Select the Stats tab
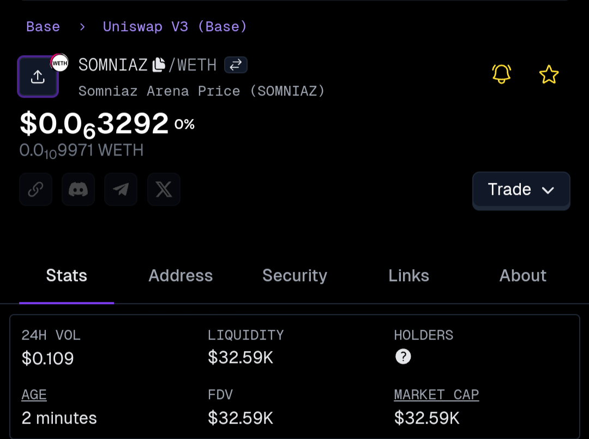589x439 pixels. pos(67,276)
